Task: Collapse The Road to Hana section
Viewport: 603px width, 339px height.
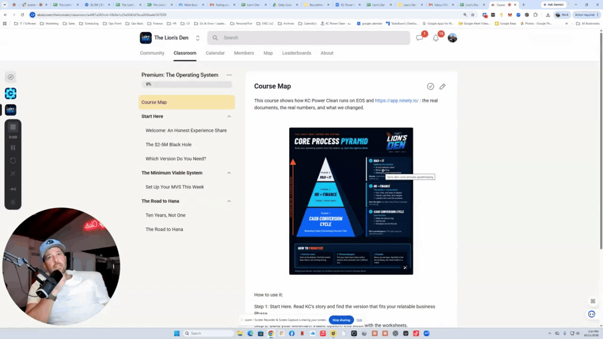Action: tap(229, 201)
